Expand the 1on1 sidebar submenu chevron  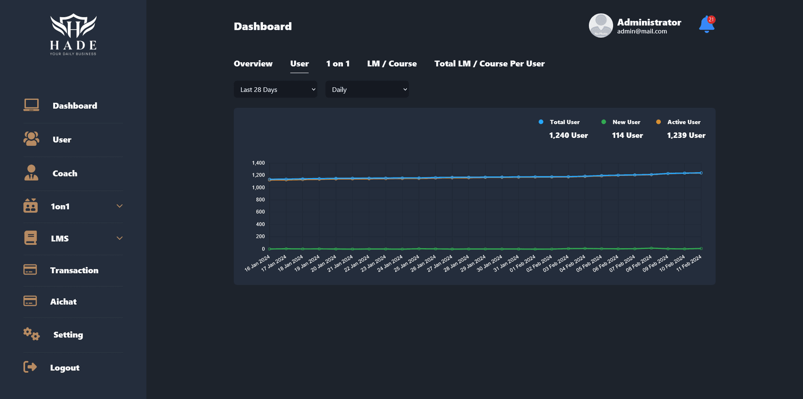coord(119,206)
